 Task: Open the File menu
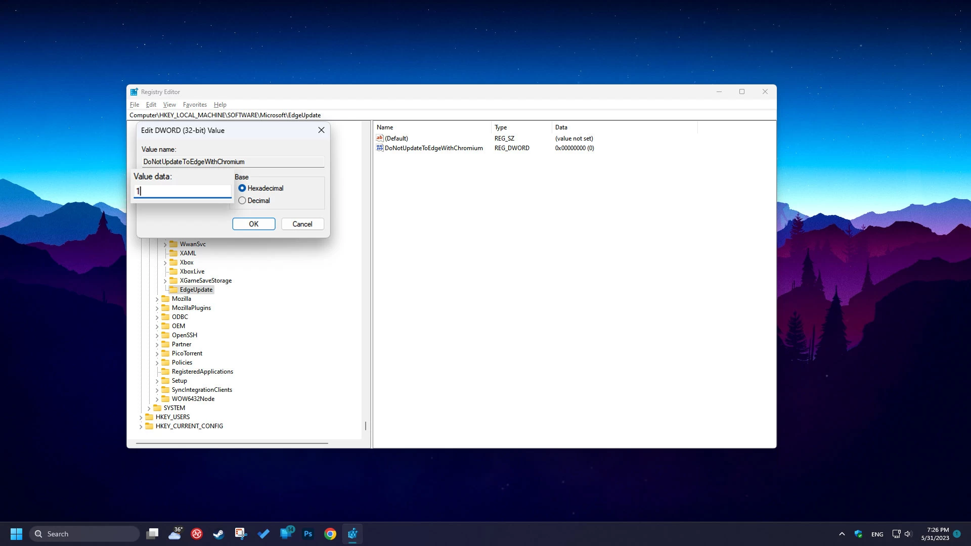(135, 105)
